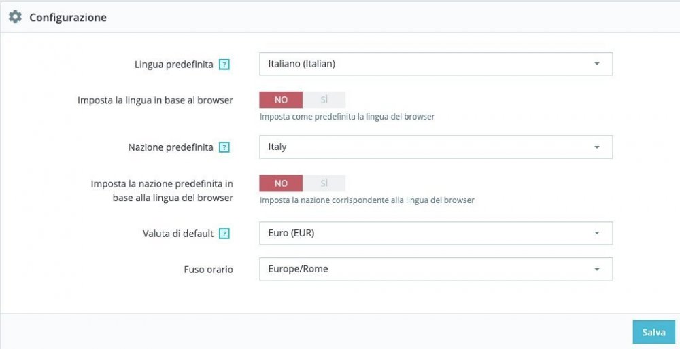Click dropdown arrow of Italy country field
Image resolution: width=680 pixels, height=349 pixels.
point(596,147)
